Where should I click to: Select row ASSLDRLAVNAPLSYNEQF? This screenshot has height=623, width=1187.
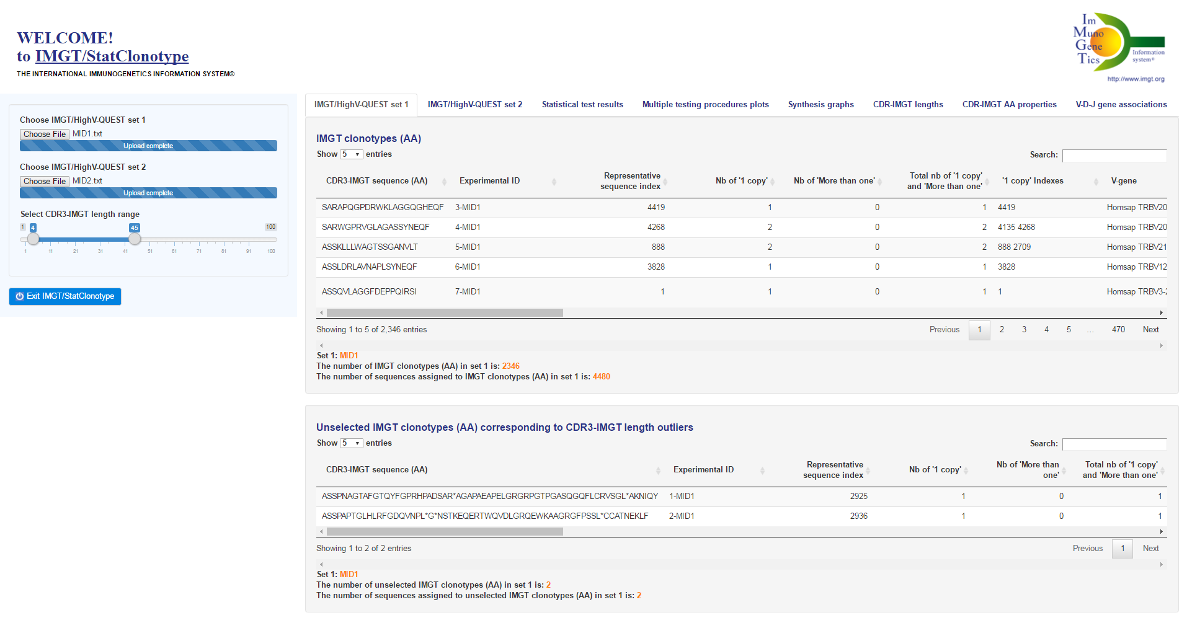coord(742,267)
